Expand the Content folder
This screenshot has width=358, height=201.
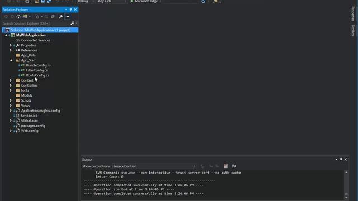click(11, 80)
